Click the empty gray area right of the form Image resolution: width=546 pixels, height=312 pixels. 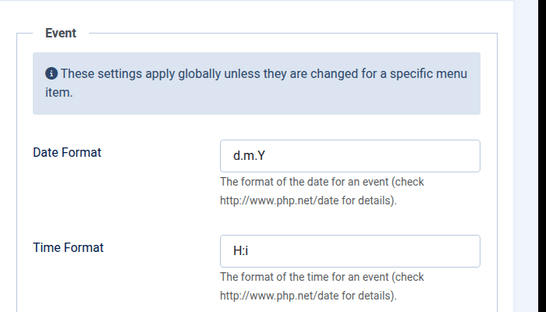pyautogui.click(x=530, y=156)
